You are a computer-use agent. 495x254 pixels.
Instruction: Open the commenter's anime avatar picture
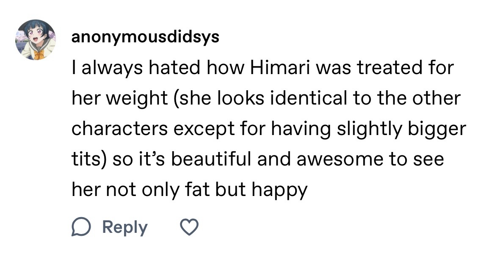coord(36,39)
